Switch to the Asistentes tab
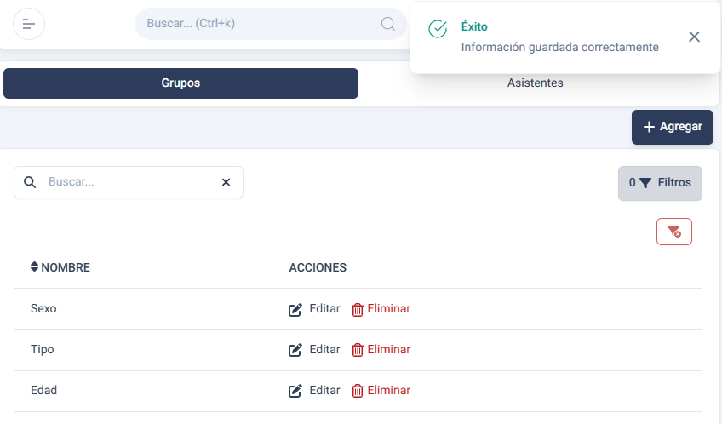 pos(535,83)
